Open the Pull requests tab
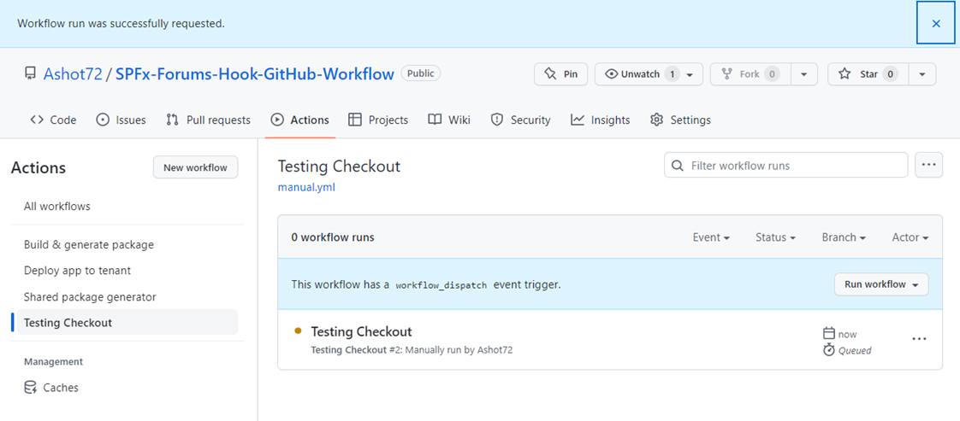The width and height of the screenshot is (960, 421). point(208,120)
